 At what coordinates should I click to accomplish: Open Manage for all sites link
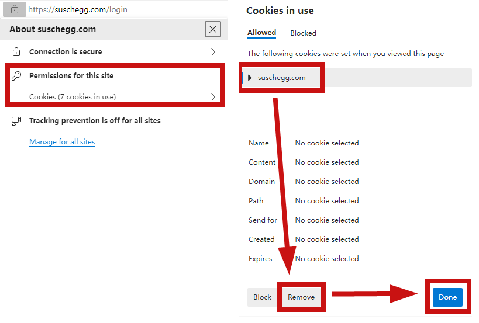point(62,142)
